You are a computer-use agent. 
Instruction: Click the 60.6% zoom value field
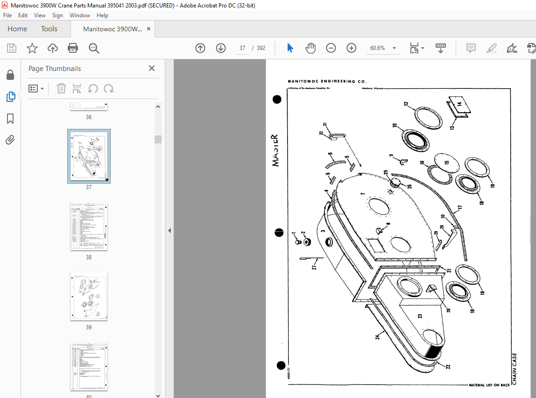click(377, 48)
